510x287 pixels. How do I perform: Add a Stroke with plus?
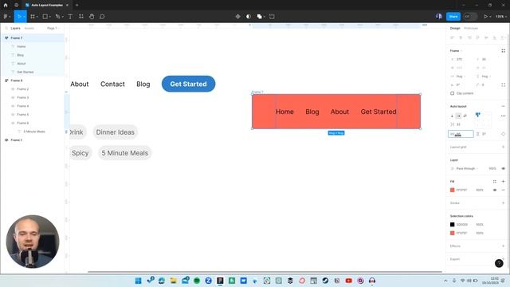503,202
